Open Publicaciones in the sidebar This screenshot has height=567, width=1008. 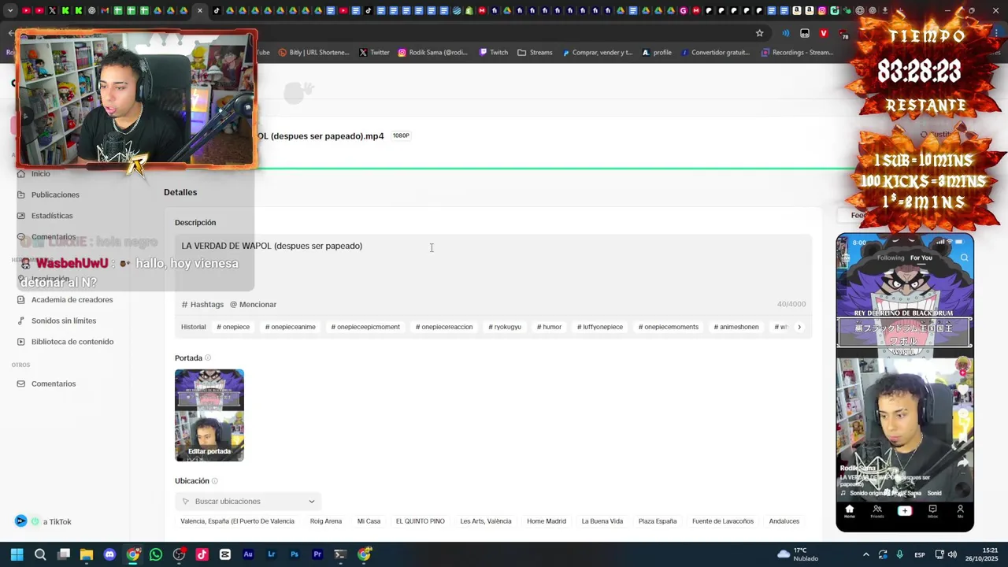(55, 195)
